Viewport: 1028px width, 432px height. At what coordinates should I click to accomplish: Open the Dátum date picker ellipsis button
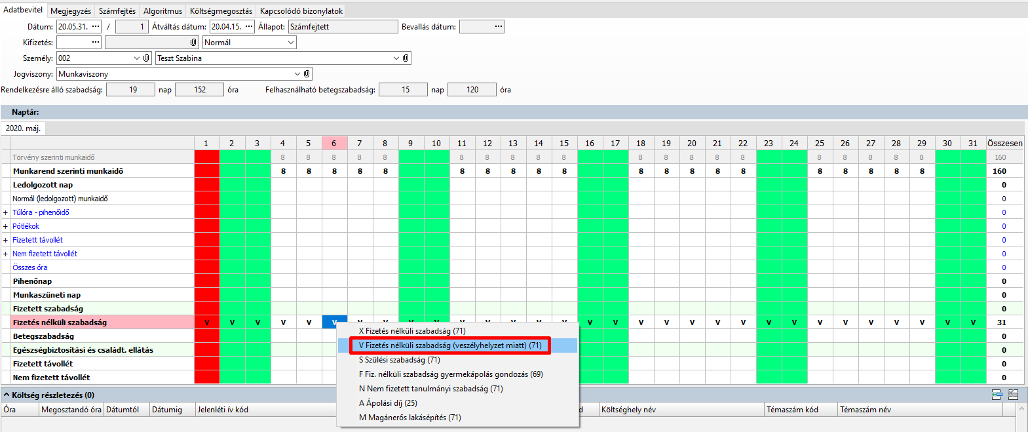96,27
